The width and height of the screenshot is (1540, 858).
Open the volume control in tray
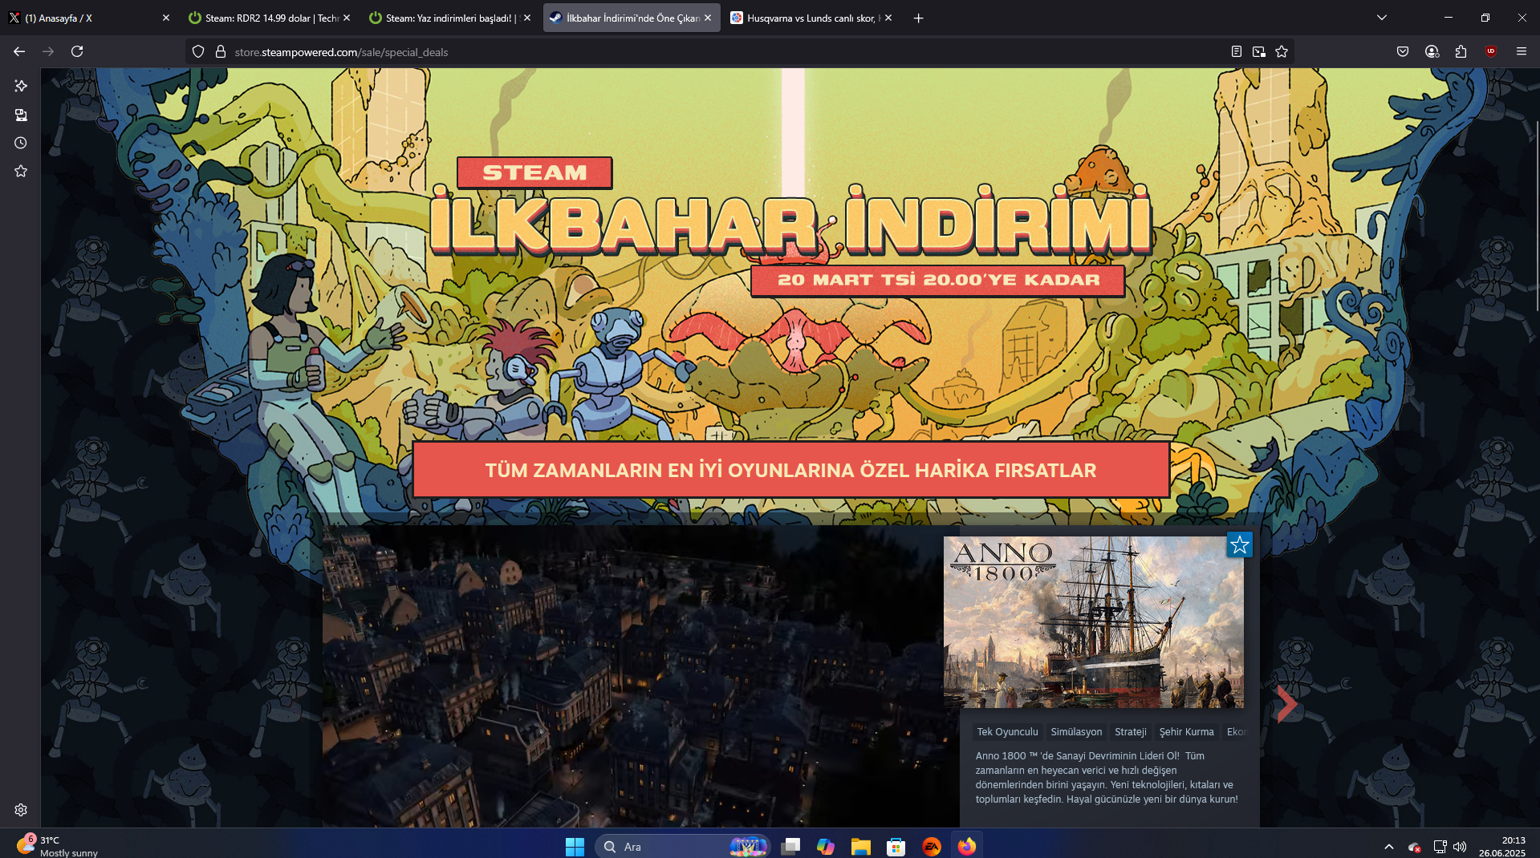[x=1460, y=847]
